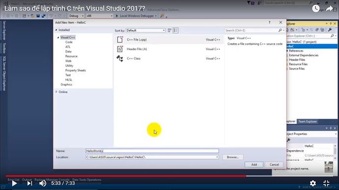Switch to the Team Explorer tab
The image size is (339, 190).
coord(308,121)
